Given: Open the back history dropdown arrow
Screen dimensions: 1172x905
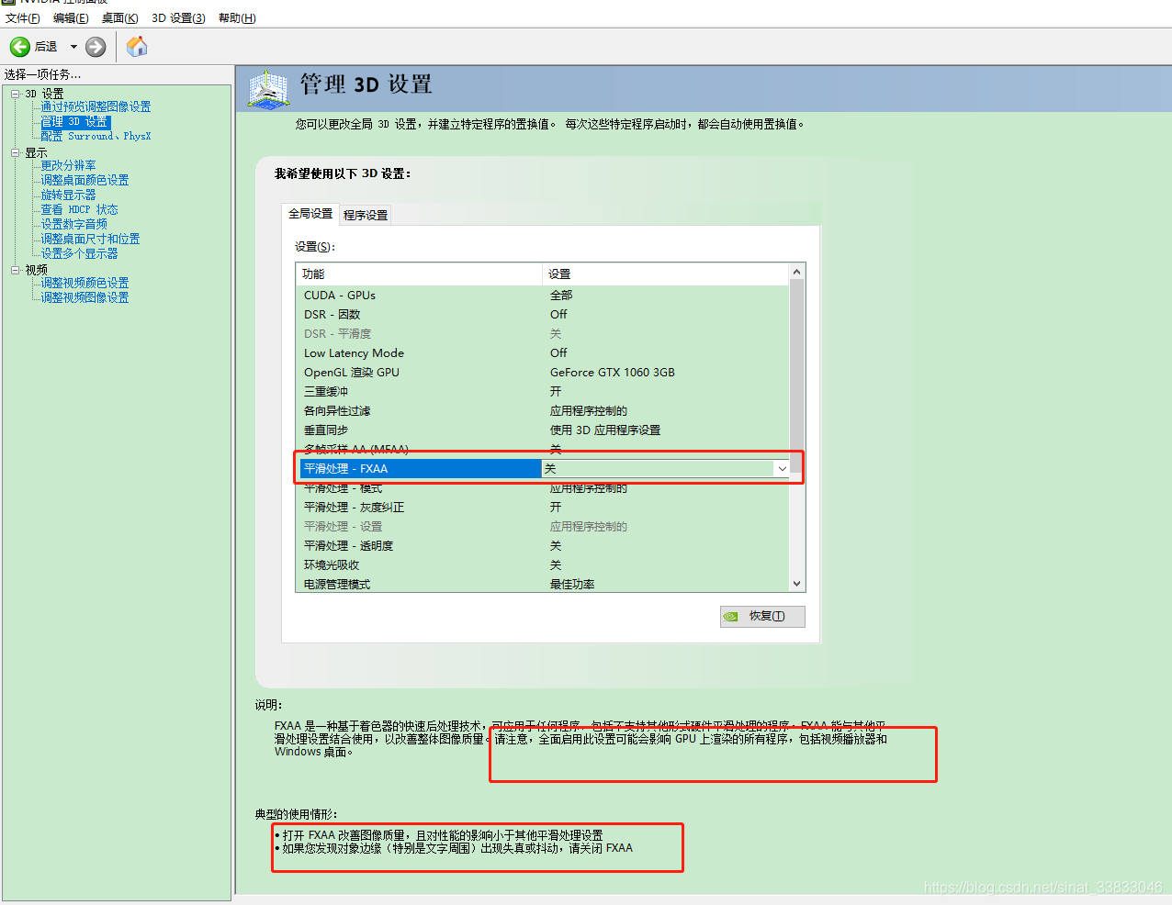Looking at the screenshot, I should [x=73, y=47].
